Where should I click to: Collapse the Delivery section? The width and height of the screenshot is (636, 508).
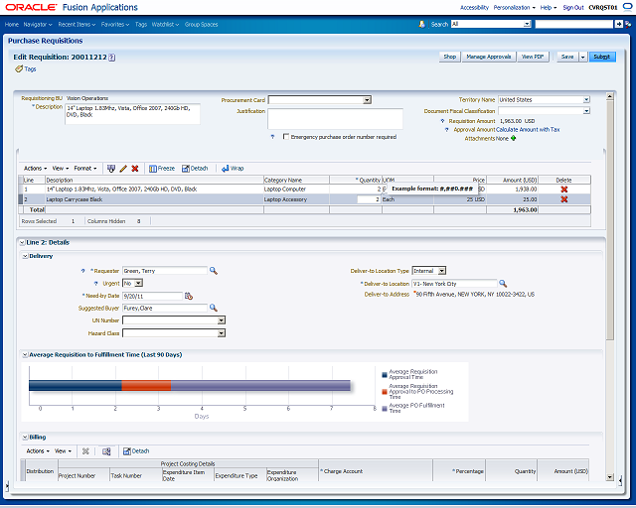pos(25,256)
